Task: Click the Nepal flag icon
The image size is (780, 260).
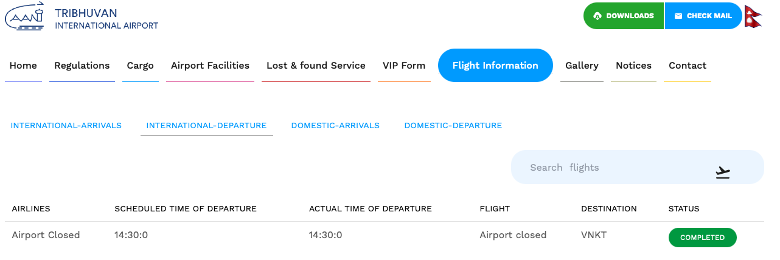Action: pos(754,16)
